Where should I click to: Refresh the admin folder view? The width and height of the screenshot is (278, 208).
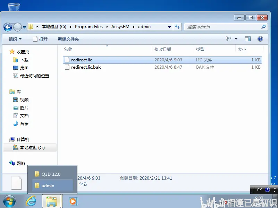(177, 27)
